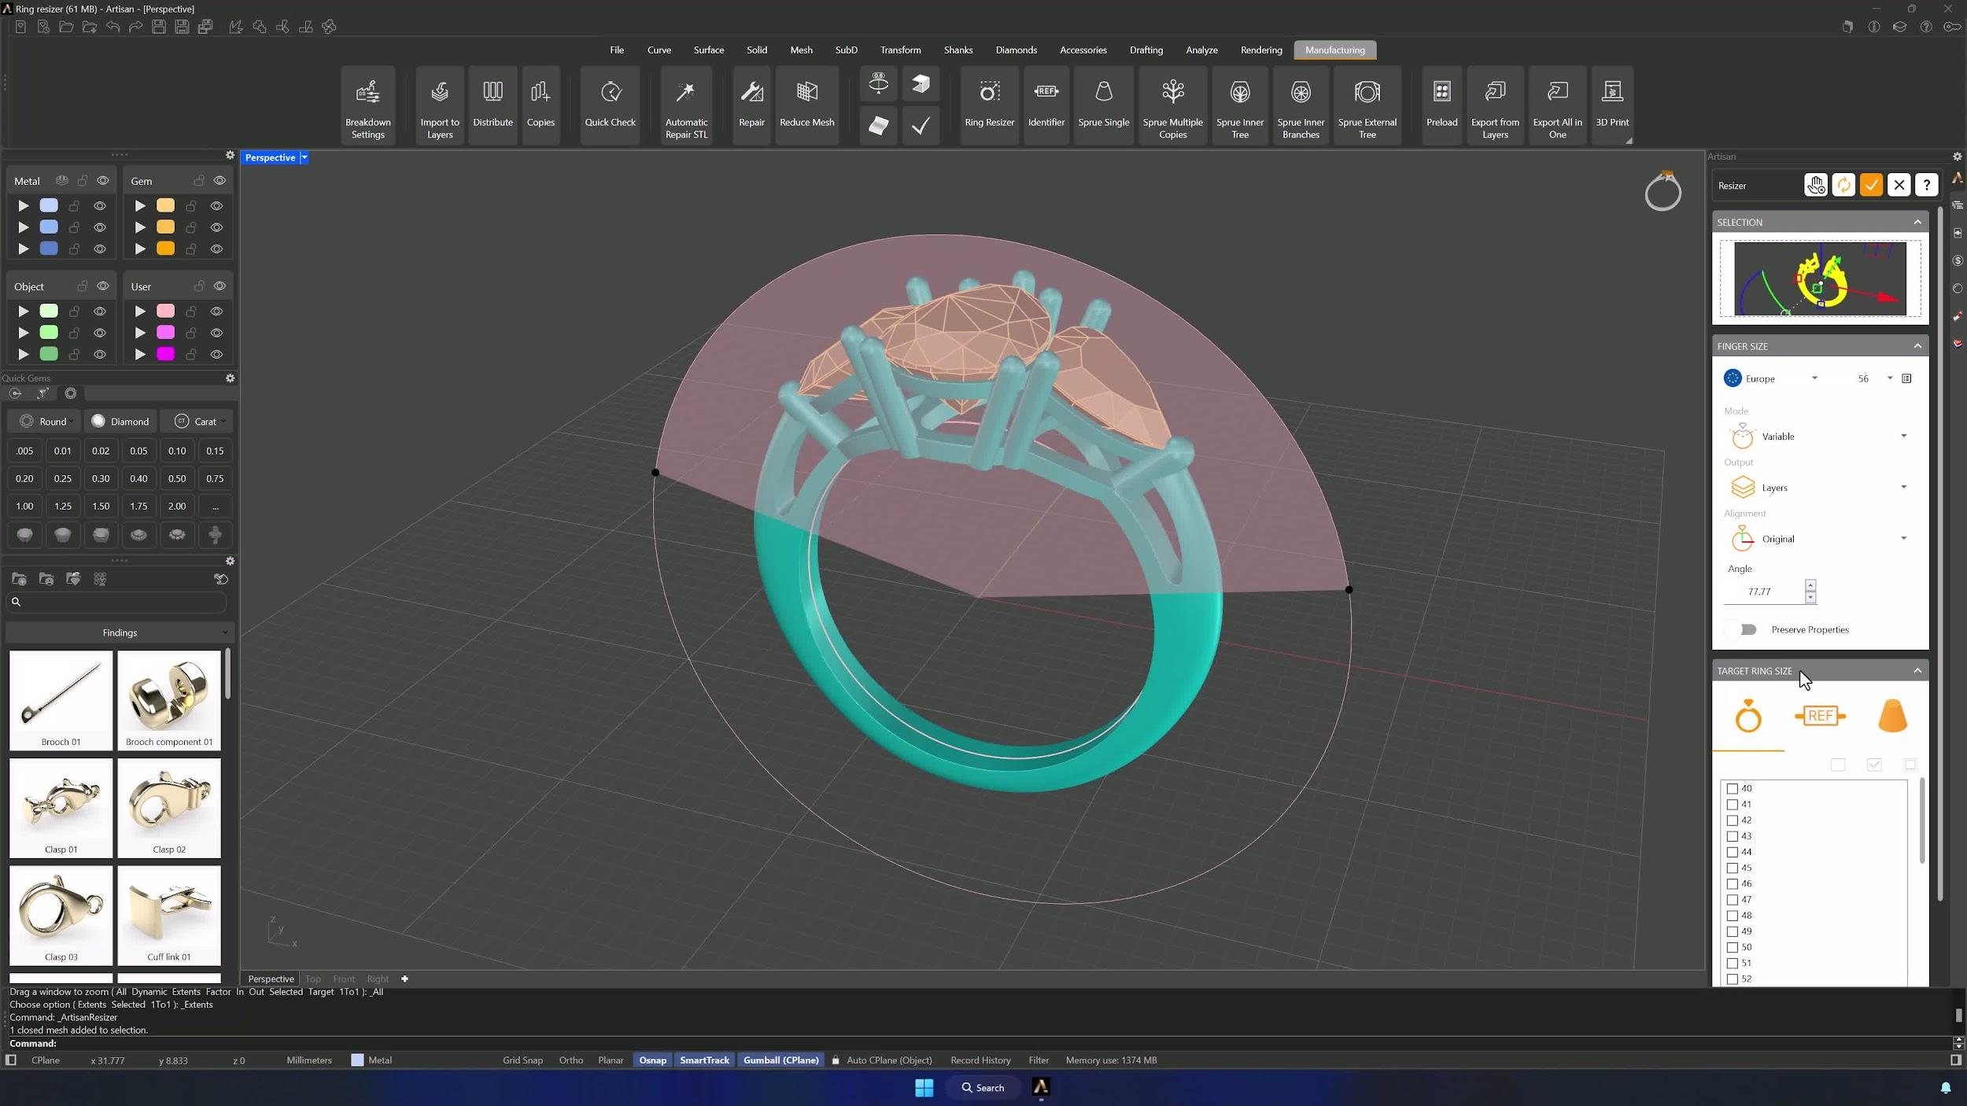Click the Sprue Inner Tree tool

pos(1239,106)
